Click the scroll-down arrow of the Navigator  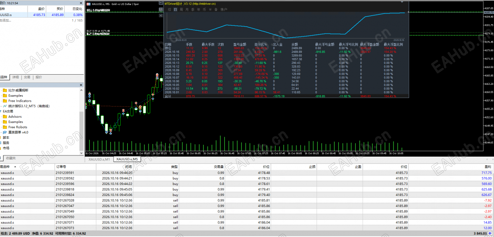coord(81,153)
